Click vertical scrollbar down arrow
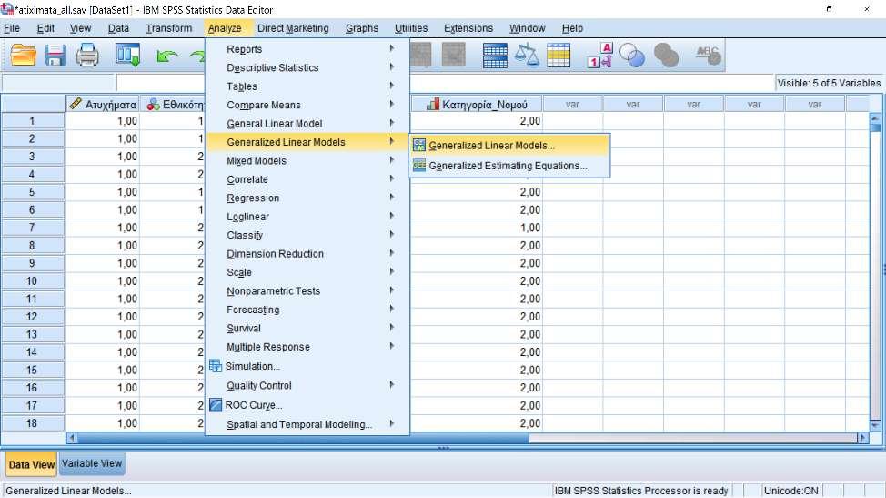The height and width of the screenshot is (498, 886). pyautogui.click(x=875, y=425)
